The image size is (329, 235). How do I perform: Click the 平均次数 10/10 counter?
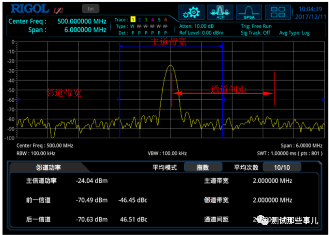[280, 167]
